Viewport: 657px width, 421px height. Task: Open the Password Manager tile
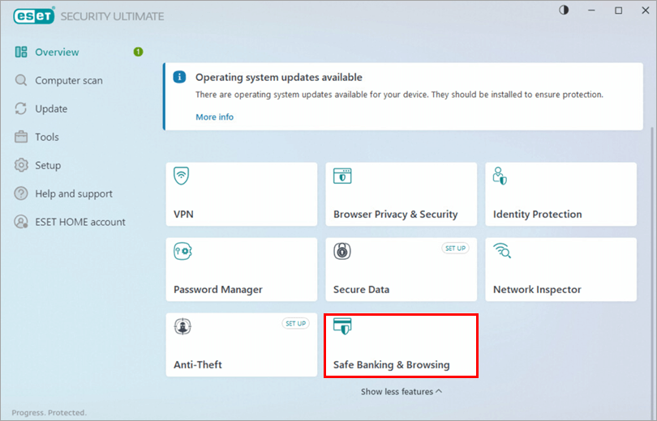(x=242, y=270)
